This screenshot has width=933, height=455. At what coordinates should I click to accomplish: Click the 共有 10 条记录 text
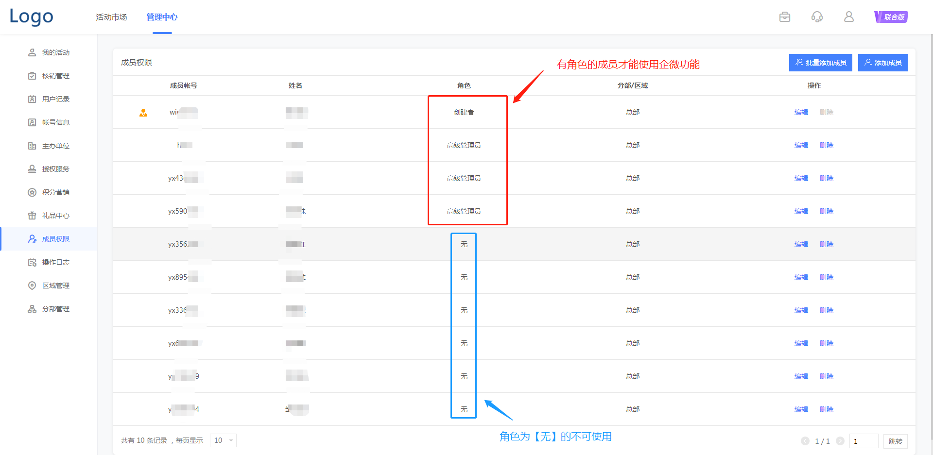(144, 440)
